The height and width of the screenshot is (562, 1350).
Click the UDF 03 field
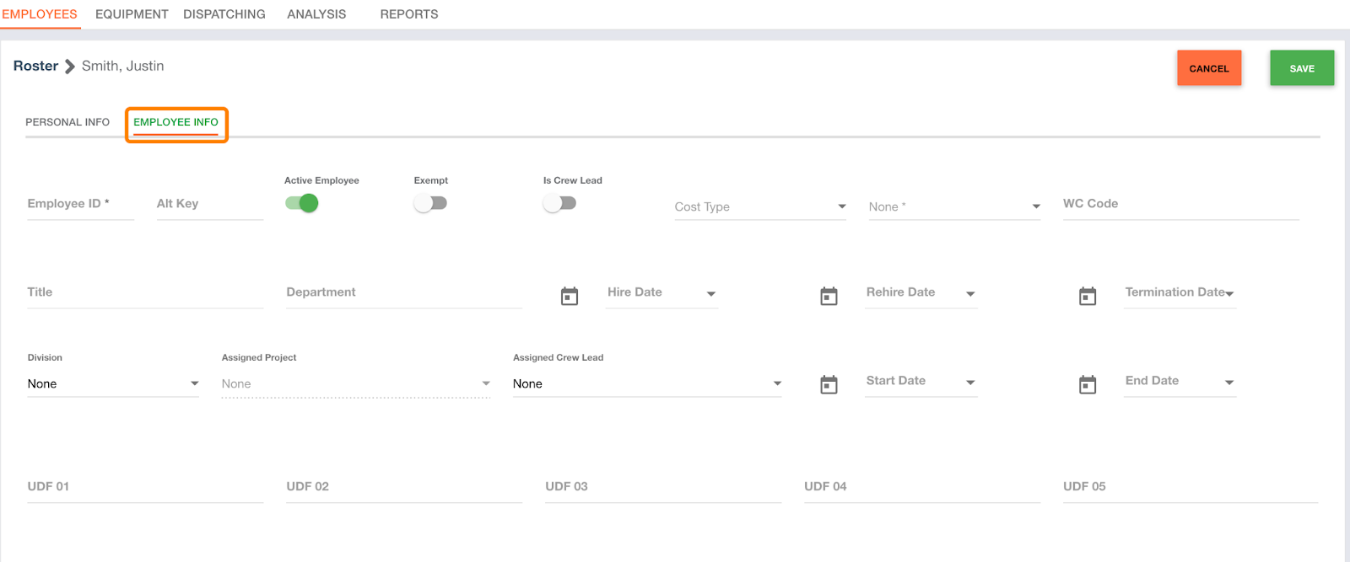[663, 487]
